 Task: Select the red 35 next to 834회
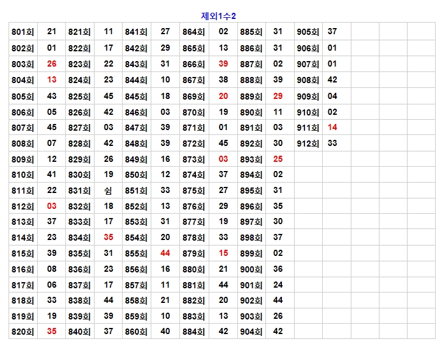(x=109, y=238)
